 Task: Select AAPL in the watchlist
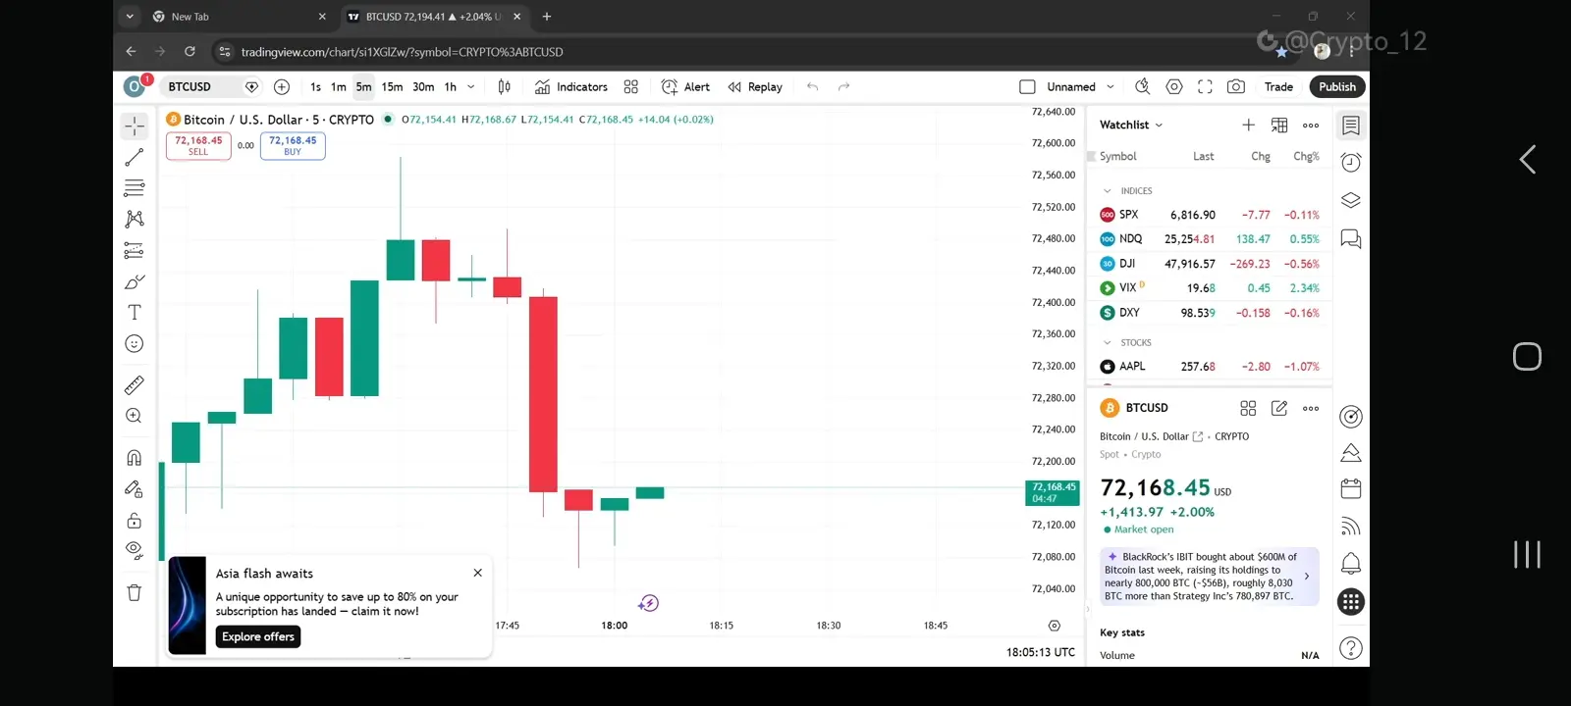(x=1210, y=367)
